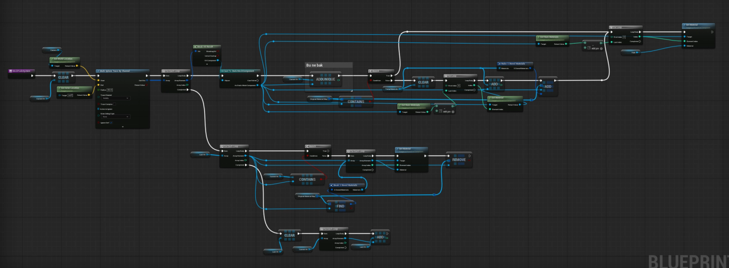Click the Radius value field
The image size is (729, 268).
pos(110,90)
